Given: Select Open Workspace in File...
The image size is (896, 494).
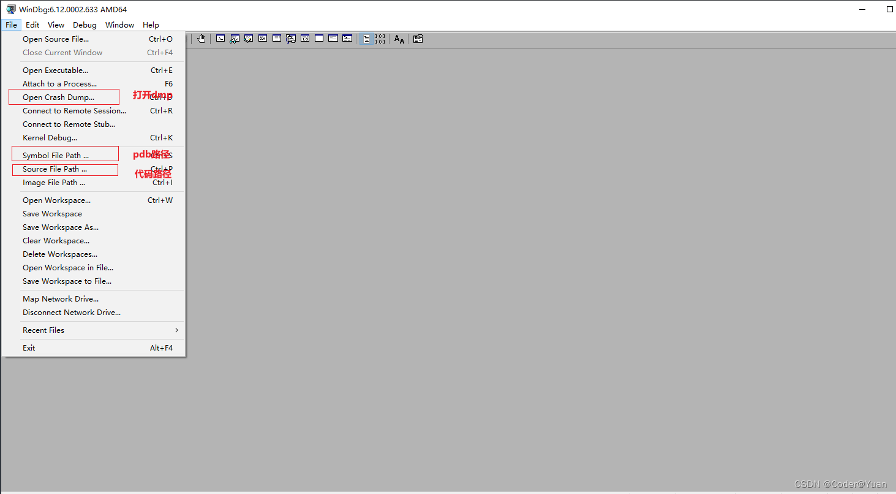Looking at the screenshot, I should [x=93, y=268].
